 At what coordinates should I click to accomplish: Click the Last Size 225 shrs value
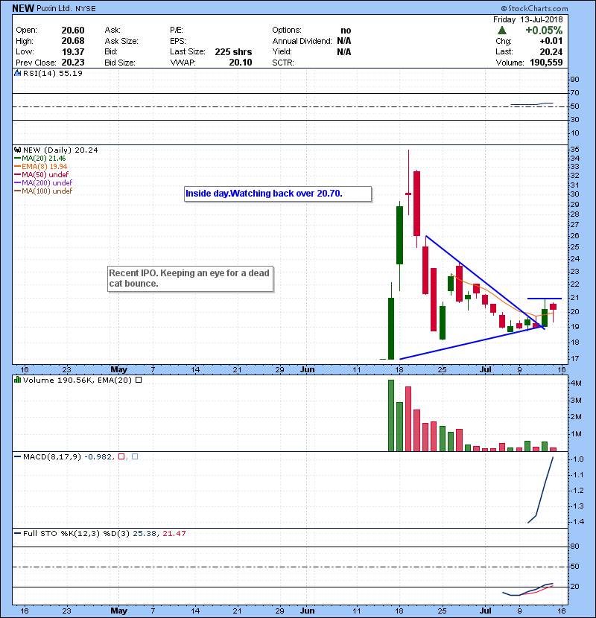pos(233,51)
